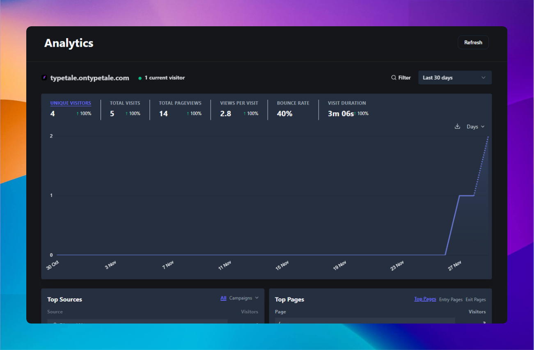Screen dimensions: 534x350
Task: Open the typetale.ontypetale.com site name
Action: (89, 78)
